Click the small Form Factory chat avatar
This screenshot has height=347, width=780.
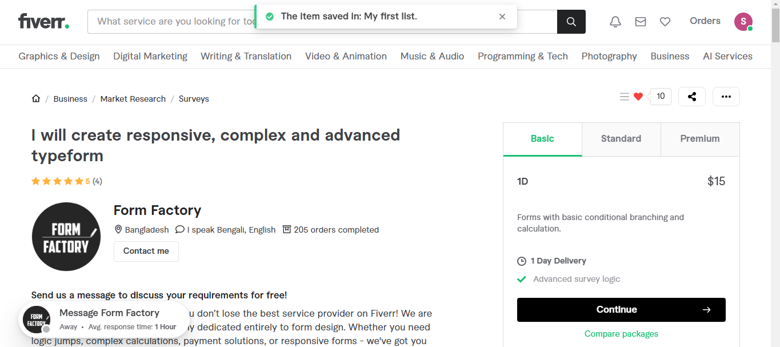pyautogui.click(x=37, y=320)
